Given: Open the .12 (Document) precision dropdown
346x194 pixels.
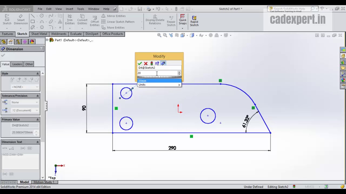Looking at the screenshot, I should tap(25, 110).
